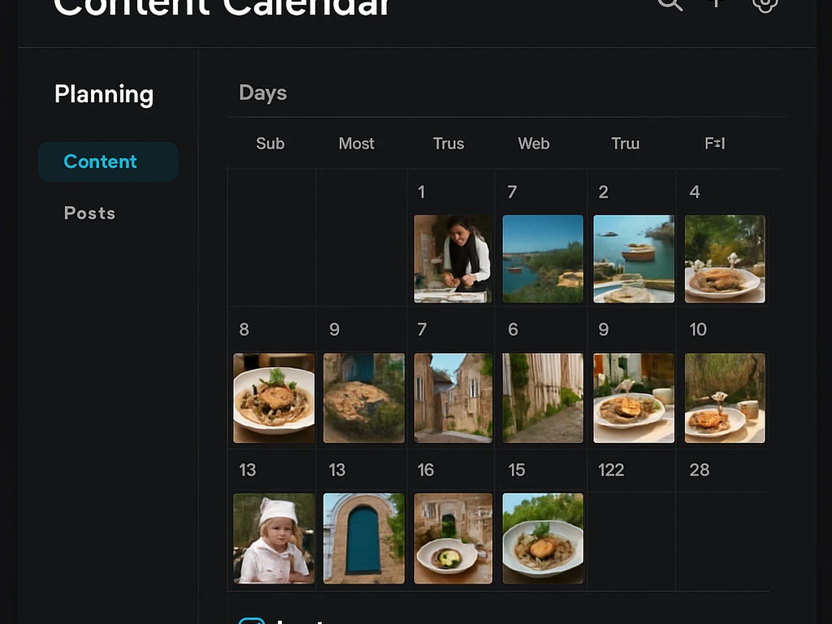Open the blue arched door thumbnail
The height and width of the screenshot is (624, 832).
click(x=363, y=538)
